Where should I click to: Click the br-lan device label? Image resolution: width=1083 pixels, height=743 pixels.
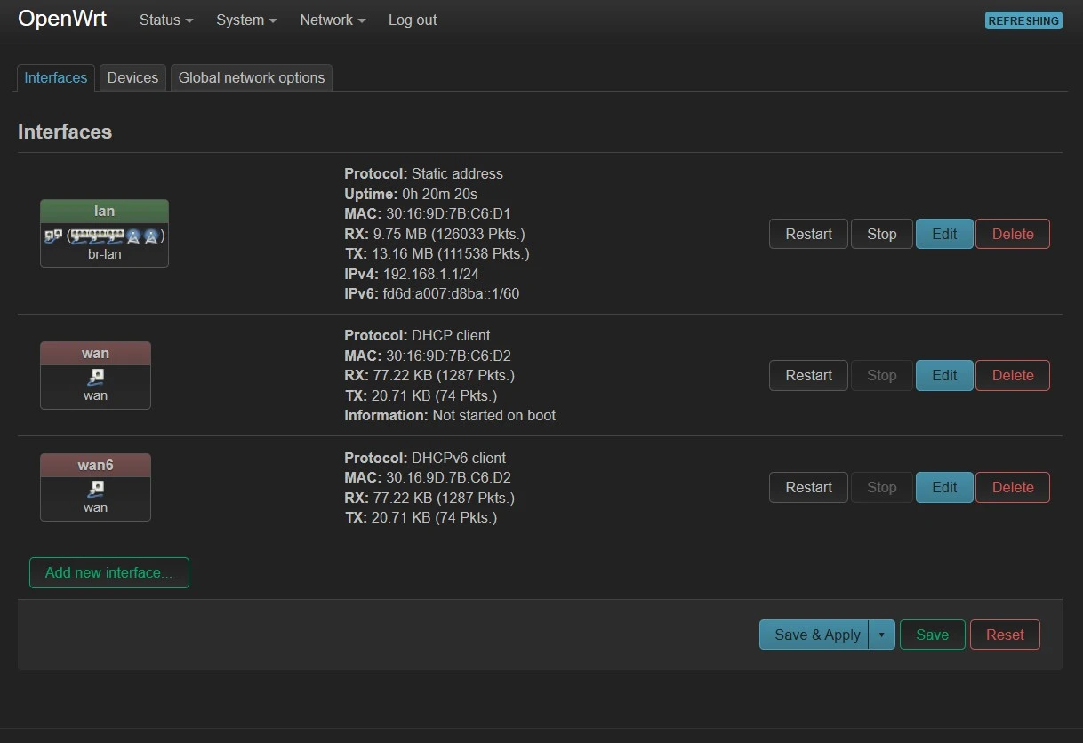(104, 254)
